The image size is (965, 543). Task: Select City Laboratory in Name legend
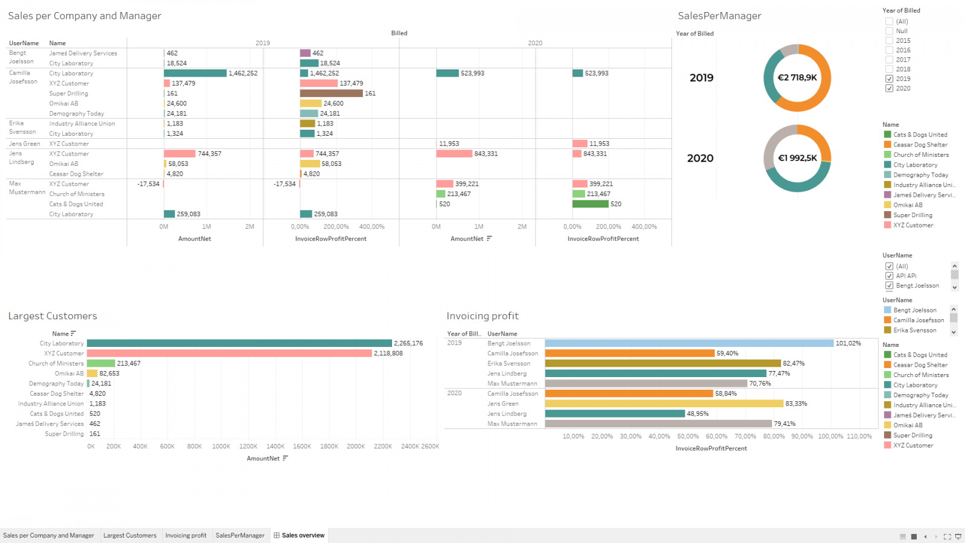[x=915, y=165]
